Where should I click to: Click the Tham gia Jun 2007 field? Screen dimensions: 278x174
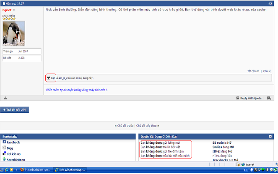tap(22, 51)
